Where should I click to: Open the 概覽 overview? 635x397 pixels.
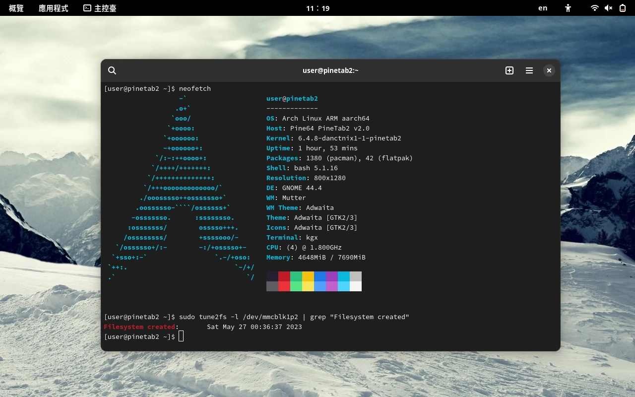pos(16,8)
